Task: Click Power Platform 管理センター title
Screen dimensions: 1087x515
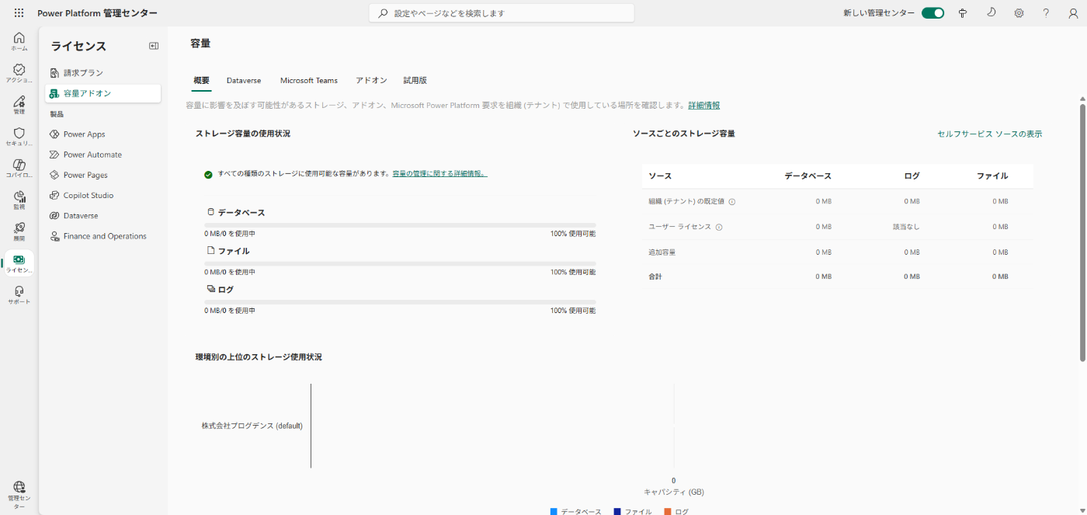Action: (97, 13)
